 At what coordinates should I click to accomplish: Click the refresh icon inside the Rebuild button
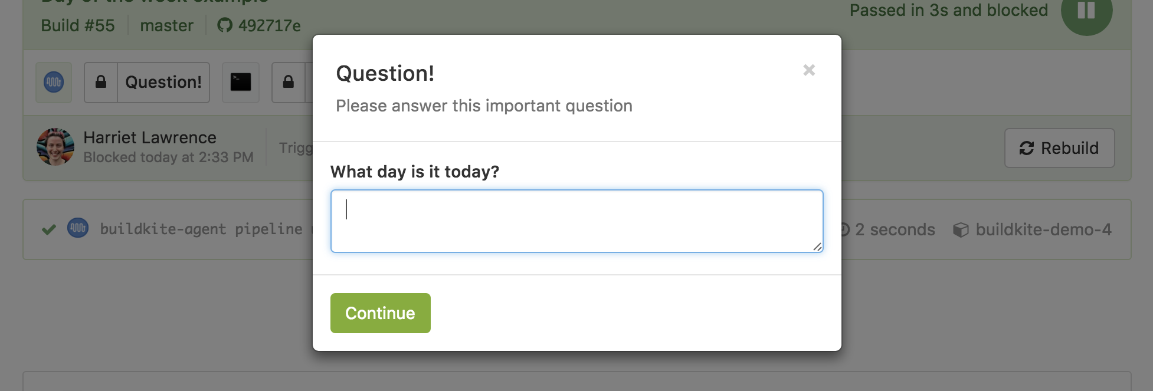(x=1026, y=148)
